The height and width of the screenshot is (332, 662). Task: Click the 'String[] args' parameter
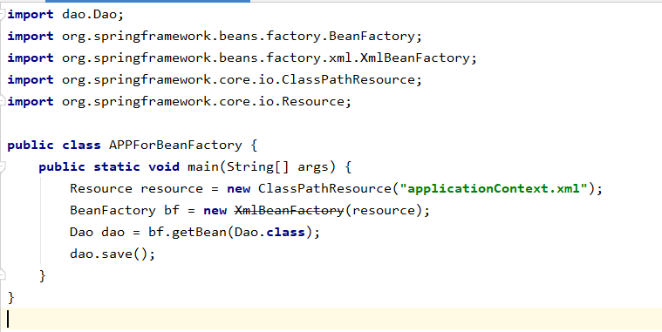277,167
